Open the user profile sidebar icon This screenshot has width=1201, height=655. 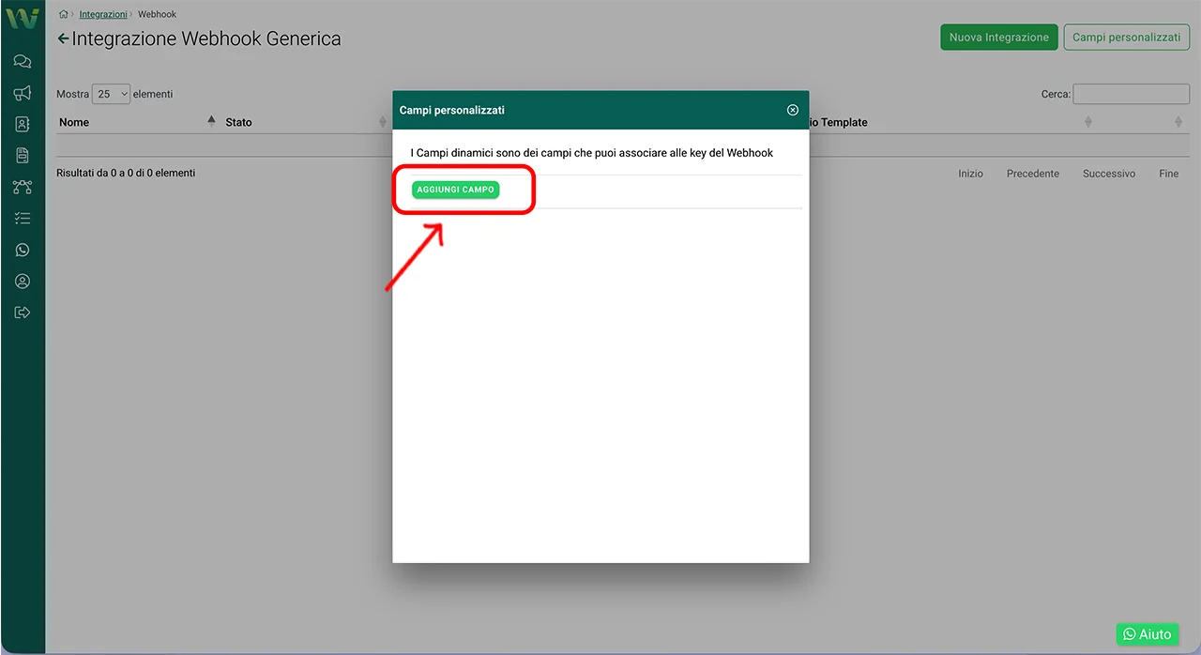23,282
